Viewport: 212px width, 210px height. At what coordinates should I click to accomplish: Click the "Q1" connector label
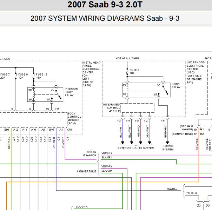pyautogui.click(x=68, y=139)
